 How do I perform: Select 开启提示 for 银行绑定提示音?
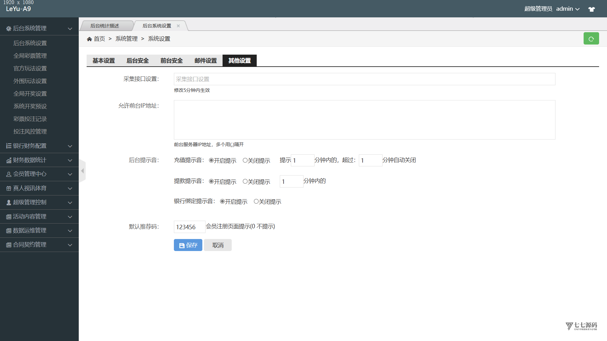222,201
